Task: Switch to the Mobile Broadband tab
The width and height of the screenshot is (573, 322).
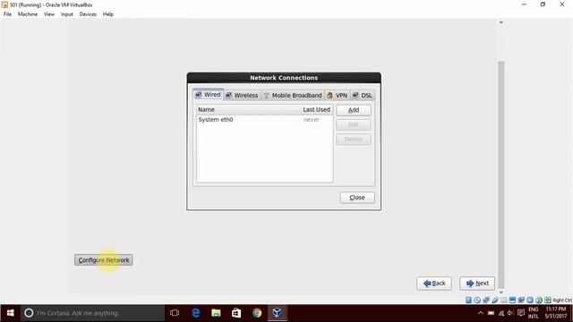Action: click(x=293, y=96)
